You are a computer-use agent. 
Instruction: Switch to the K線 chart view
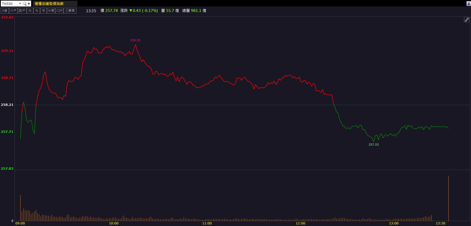5,11
